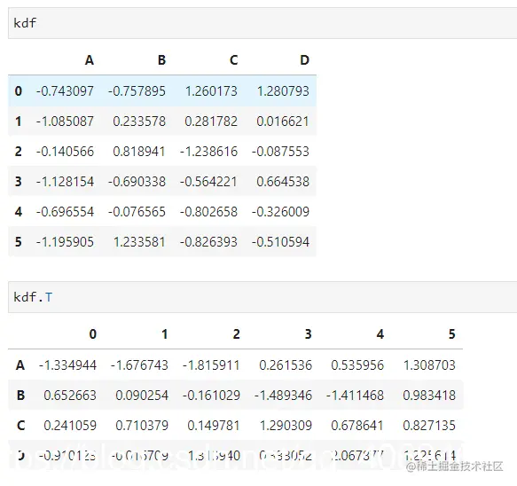
Task: Click value 1.290309 in row C
Action: [x=286, y=426]
